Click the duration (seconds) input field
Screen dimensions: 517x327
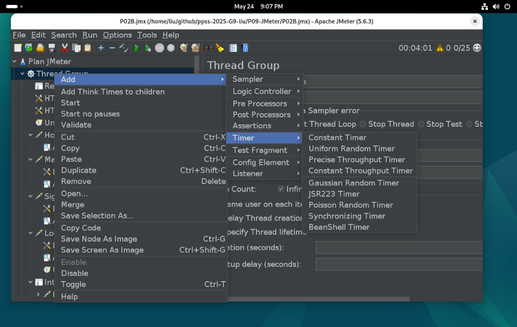[399, 248]
